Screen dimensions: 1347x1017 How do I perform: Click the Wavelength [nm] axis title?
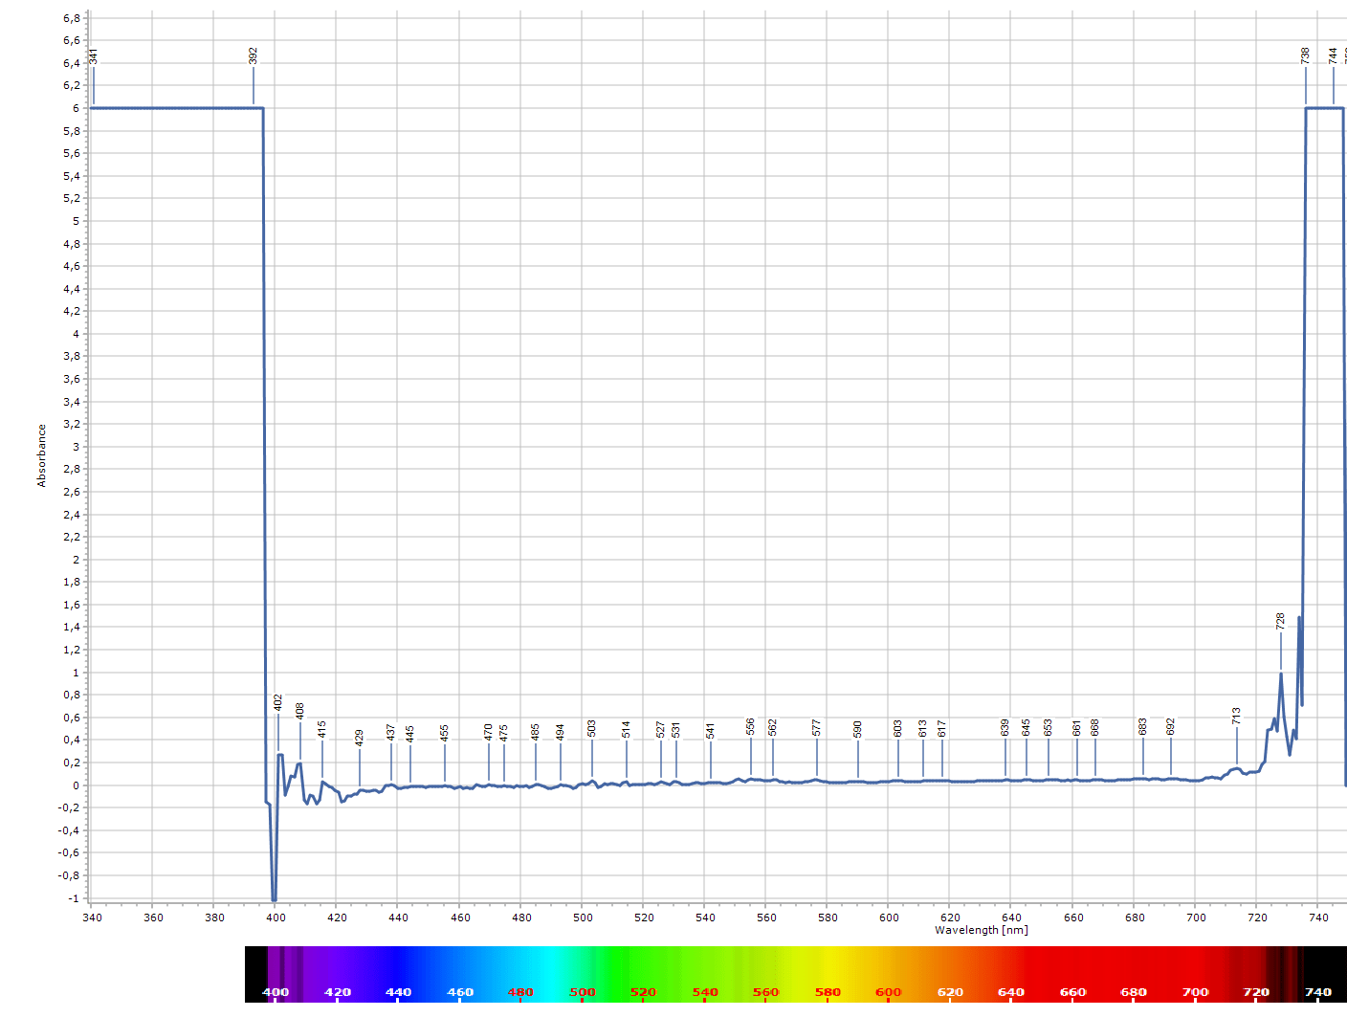[981, 930]
